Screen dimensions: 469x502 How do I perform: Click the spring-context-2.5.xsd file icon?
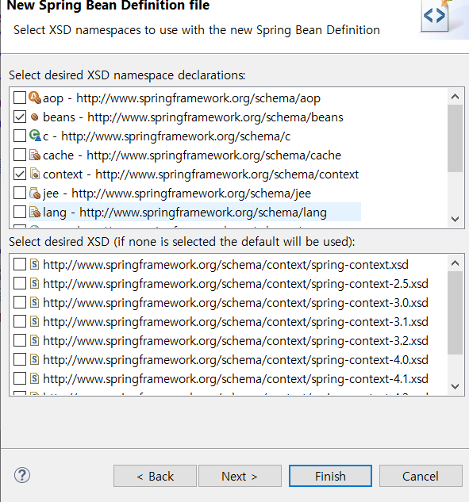coord(35,283)
